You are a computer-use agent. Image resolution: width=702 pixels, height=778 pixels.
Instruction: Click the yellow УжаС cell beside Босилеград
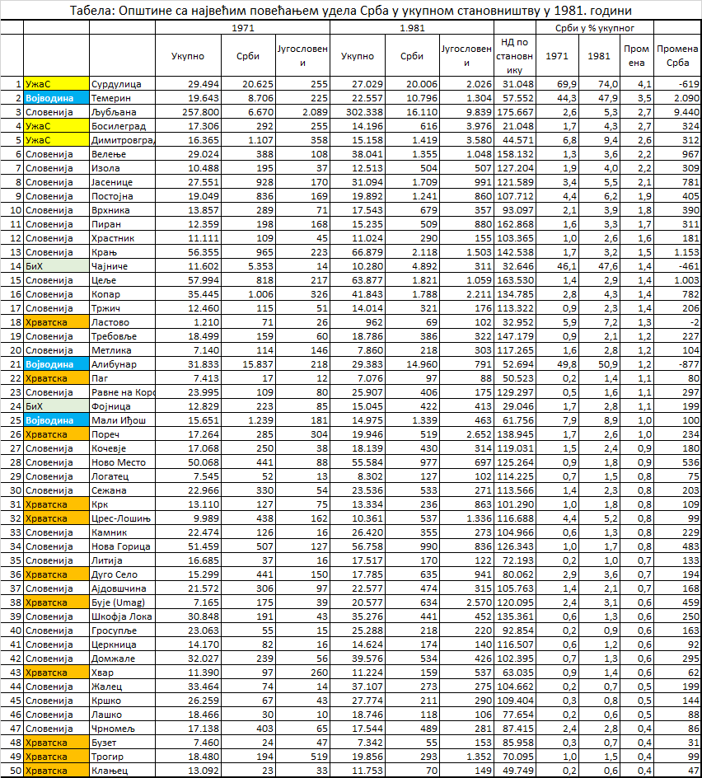click(56, 126)
